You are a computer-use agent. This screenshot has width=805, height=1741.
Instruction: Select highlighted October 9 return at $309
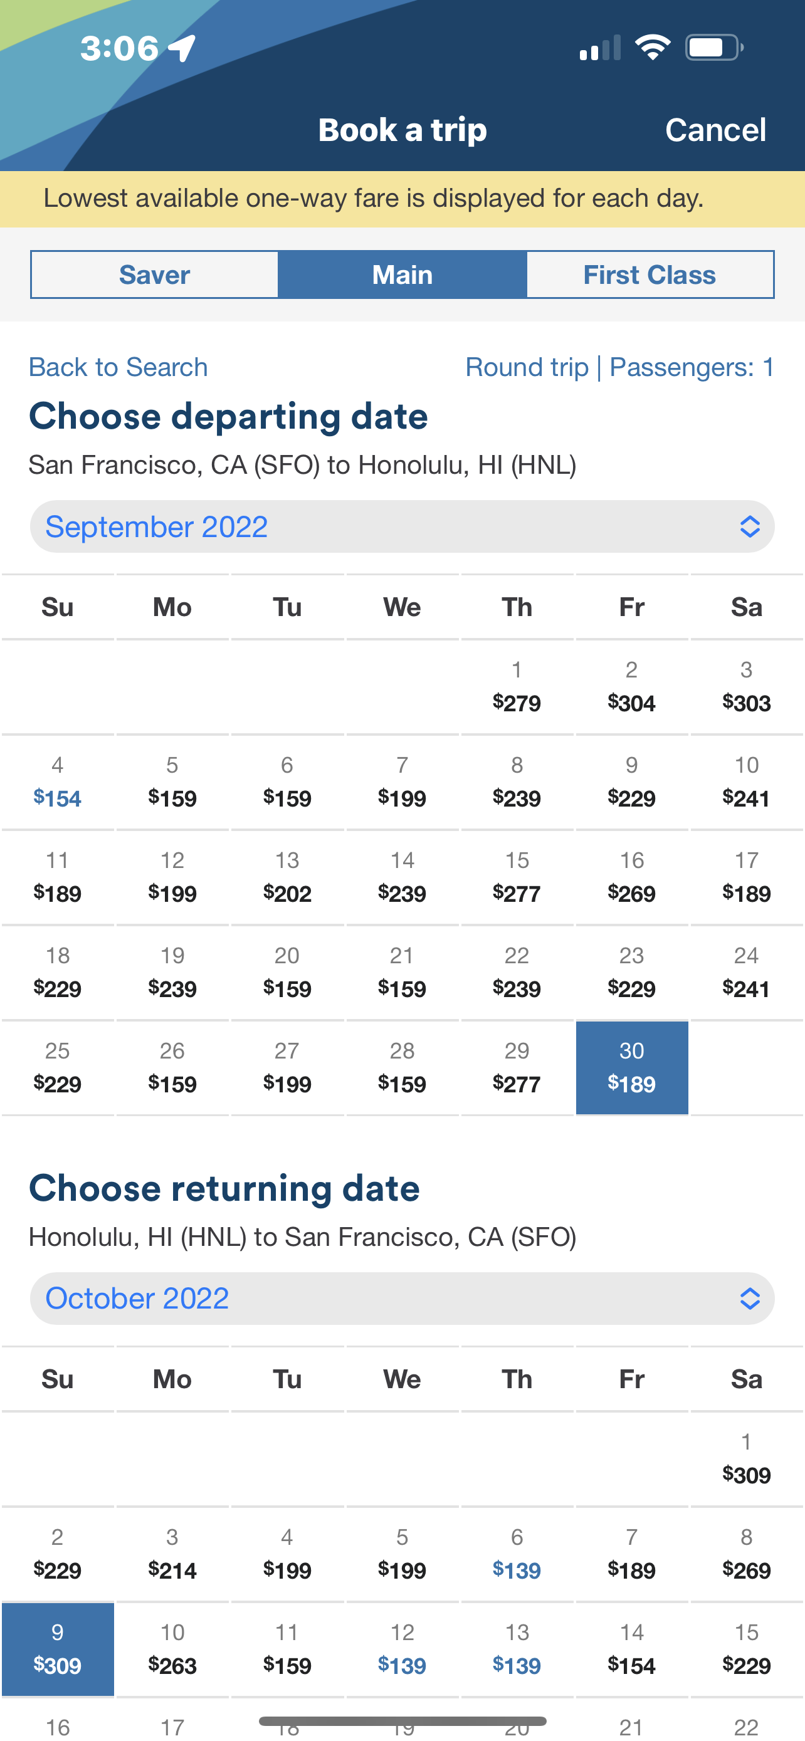click(x=58, y=1649)
